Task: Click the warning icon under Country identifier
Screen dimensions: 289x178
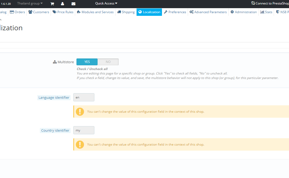Action: tap(80, 145)
